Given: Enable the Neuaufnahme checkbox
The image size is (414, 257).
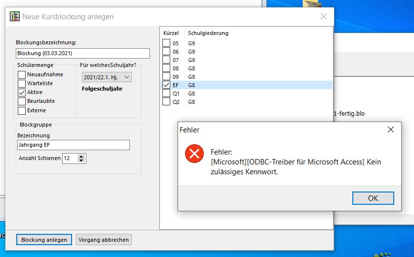Looking at the screenshot, I should point(22,74).
